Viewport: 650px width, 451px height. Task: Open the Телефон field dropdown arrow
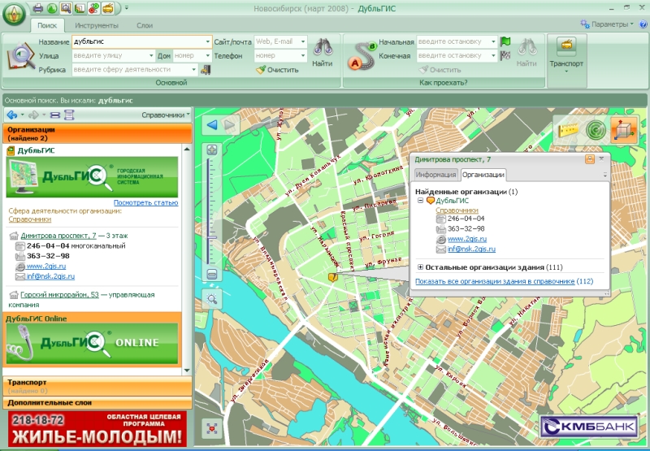pos(303,55)
